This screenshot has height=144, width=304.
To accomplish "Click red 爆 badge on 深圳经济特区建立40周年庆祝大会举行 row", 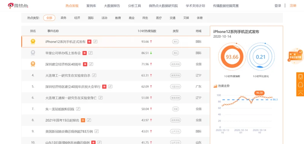I will pos(104,86).
